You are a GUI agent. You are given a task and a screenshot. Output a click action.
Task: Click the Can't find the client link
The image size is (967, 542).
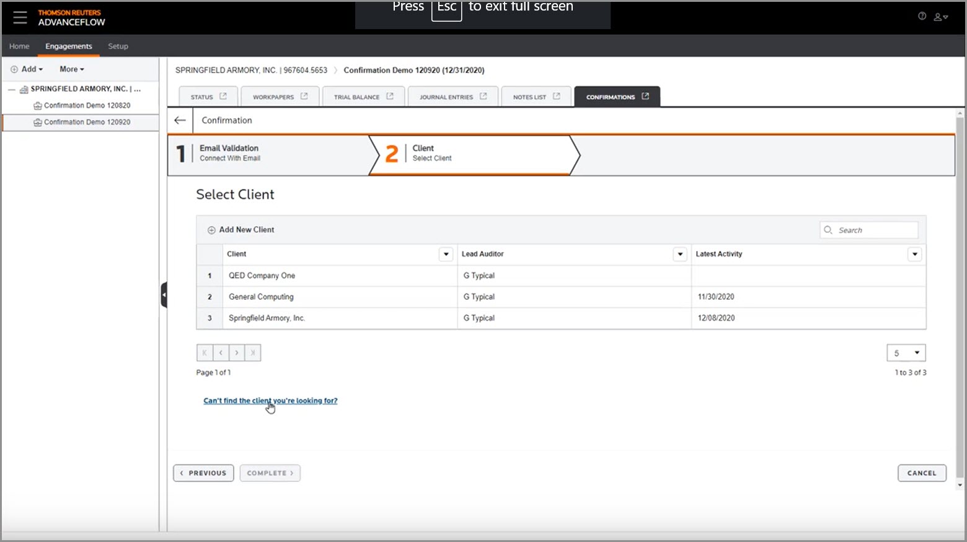click(x=270, y=400)
